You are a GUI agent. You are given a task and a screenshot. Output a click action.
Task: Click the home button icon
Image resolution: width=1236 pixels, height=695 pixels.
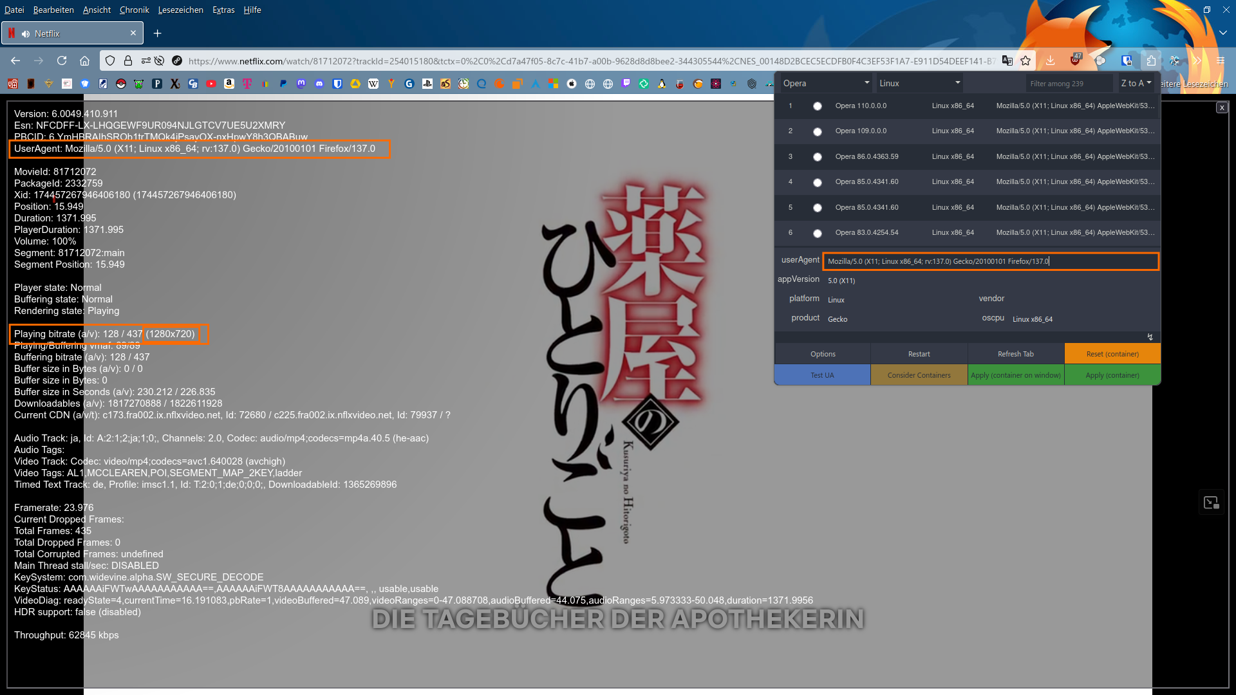tap(84, 60)
